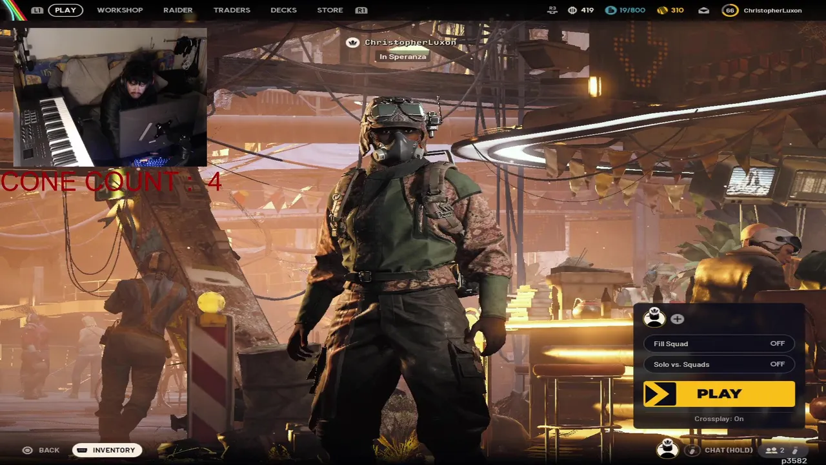Open ChristopherLuxon profile name in top bar
Screen dimensions: 826x465
pos(772,10)
